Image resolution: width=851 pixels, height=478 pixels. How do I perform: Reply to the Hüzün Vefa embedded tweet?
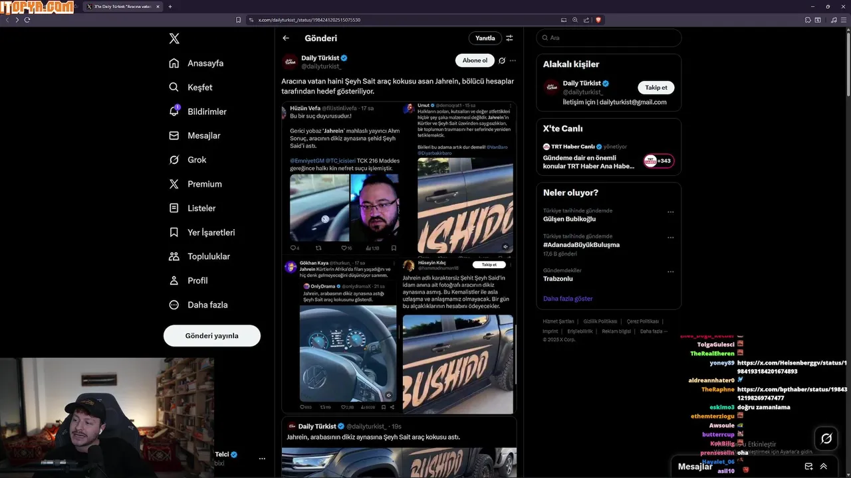click(293, 248)
